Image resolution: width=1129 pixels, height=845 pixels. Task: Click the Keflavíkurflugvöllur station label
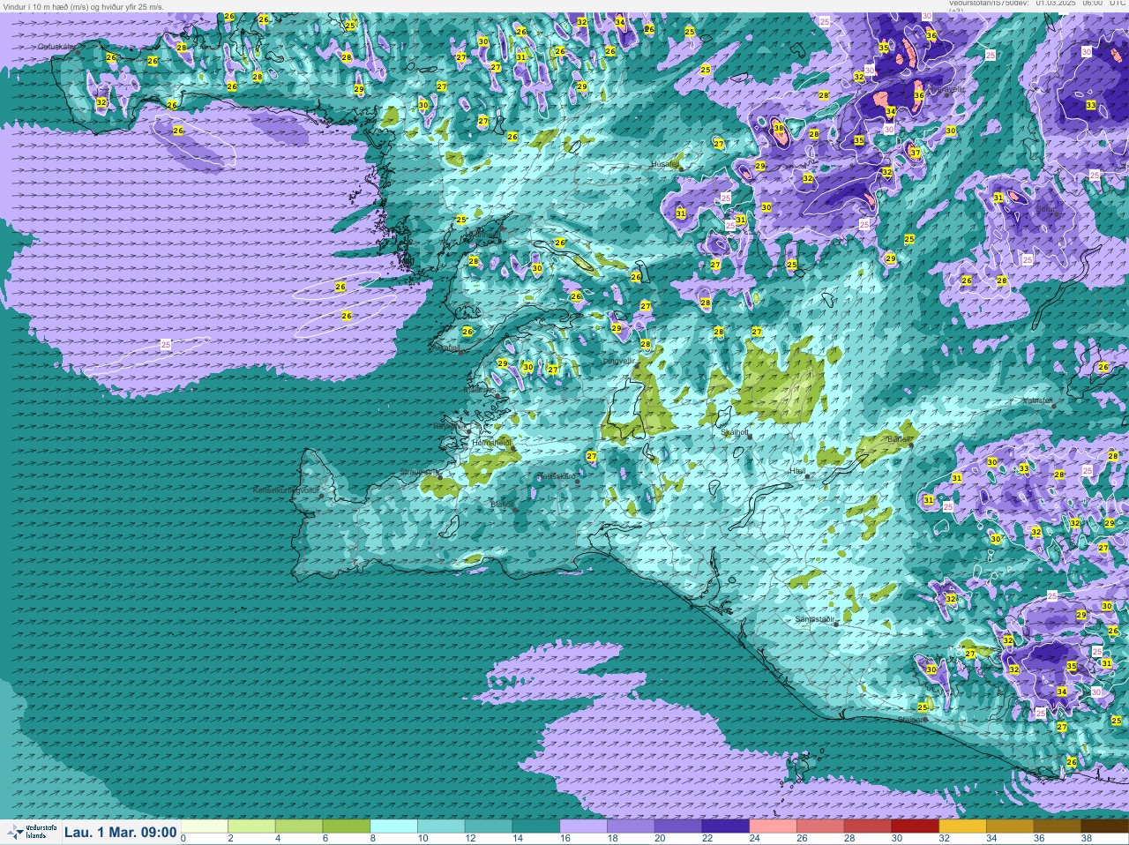click(285, 490)
